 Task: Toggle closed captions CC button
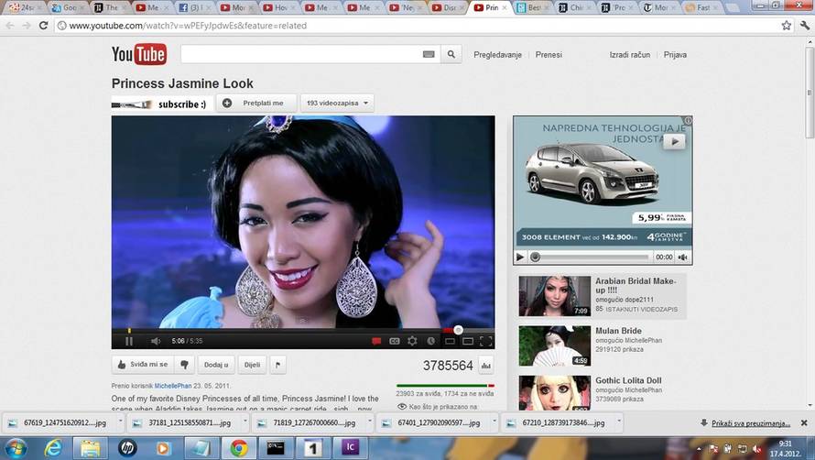tap(395, 342)
